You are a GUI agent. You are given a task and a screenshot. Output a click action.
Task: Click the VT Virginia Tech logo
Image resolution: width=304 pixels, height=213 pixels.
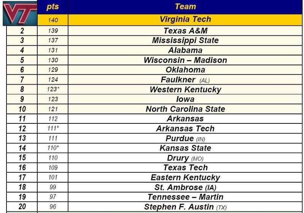pyautogui.click(x=20, y=13)
